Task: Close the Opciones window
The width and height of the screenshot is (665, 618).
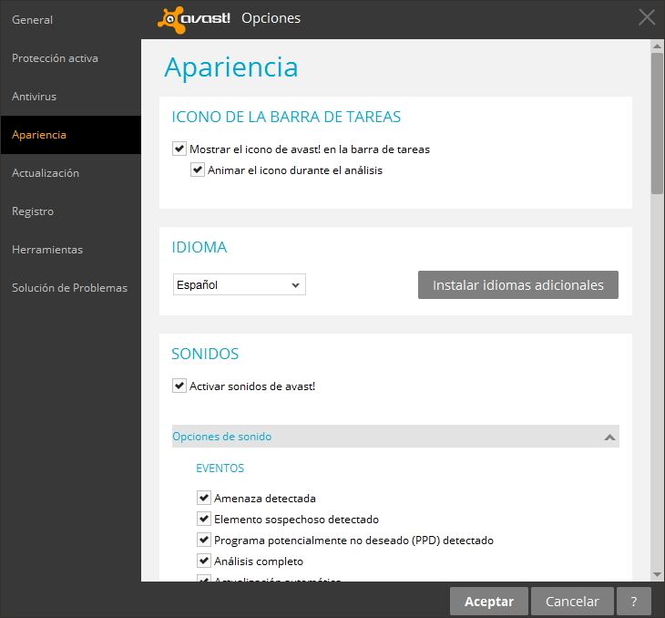Action: tap(647, 18)
